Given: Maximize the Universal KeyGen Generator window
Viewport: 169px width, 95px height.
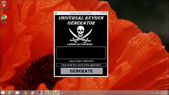Looking at the screenshot, I should [x=100, y=13].
